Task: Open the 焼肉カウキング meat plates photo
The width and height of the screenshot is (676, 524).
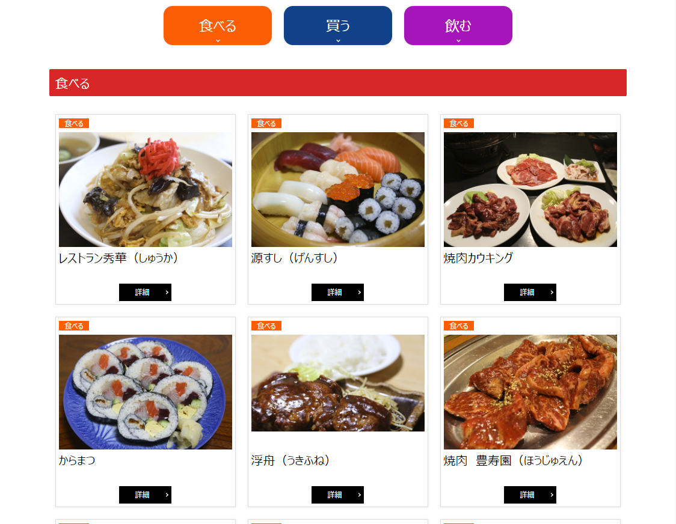Action: coord(530,190)
